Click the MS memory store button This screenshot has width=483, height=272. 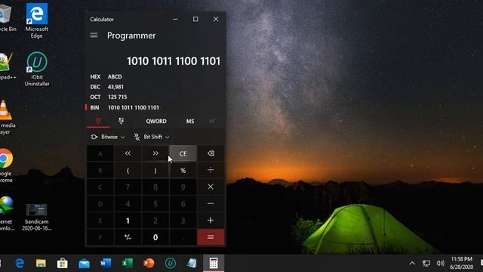point(190,121)
